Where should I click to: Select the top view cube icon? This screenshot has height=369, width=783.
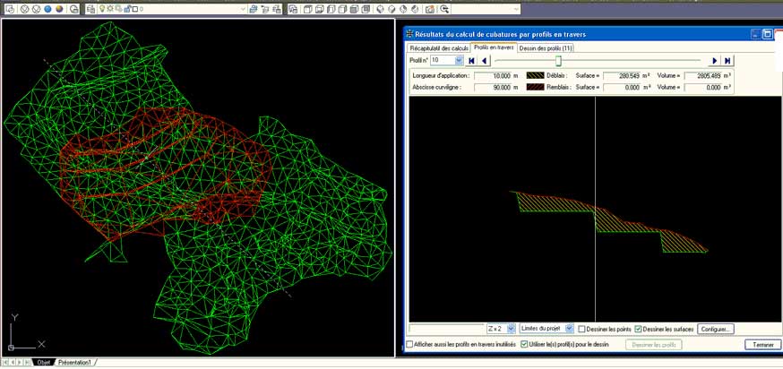coord(307,9)
